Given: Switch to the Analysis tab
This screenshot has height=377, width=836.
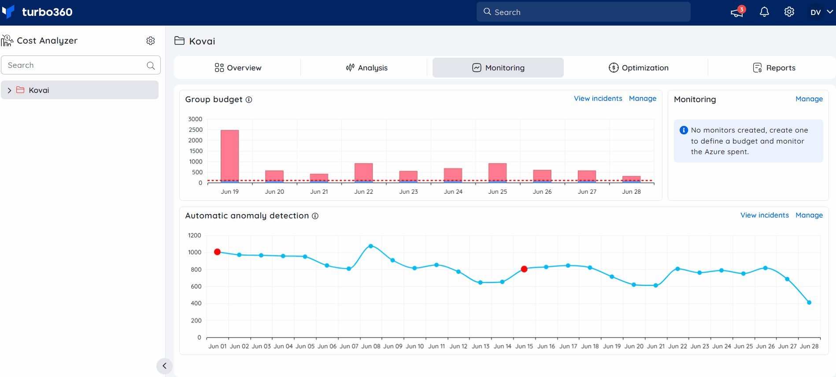Looking at the screenshot, I should tap(366, 68).
